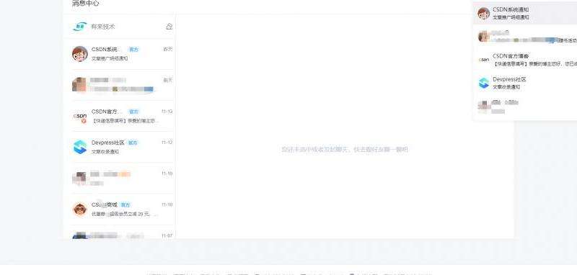577x275 pixels.
Task: Open the 有来技术 logo avatar
Action: (x=80, y=27)
